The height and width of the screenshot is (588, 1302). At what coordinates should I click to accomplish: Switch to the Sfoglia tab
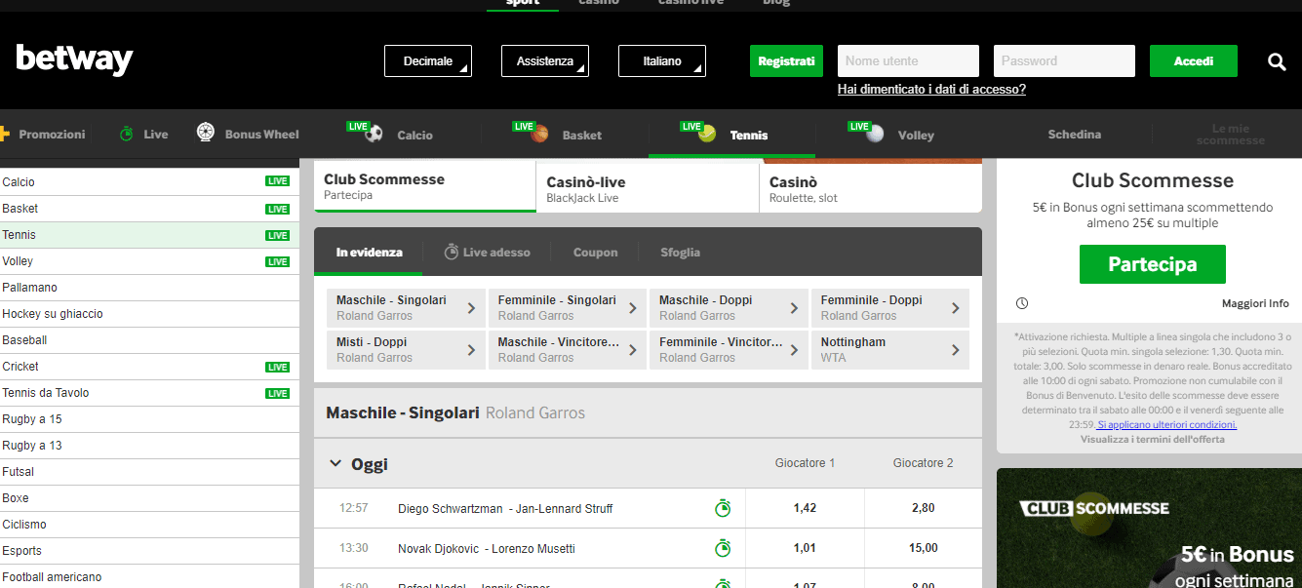click(680, 253)
